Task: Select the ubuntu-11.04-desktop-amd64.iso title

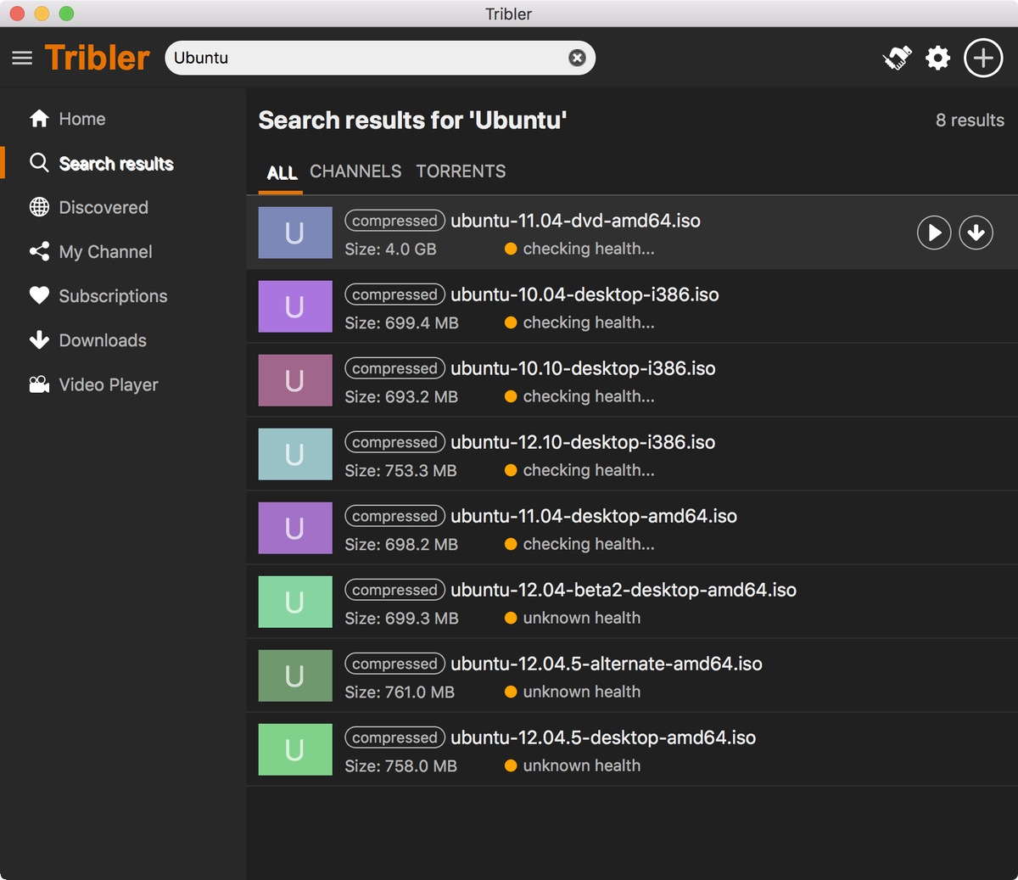Action: [x=594, y=516]
